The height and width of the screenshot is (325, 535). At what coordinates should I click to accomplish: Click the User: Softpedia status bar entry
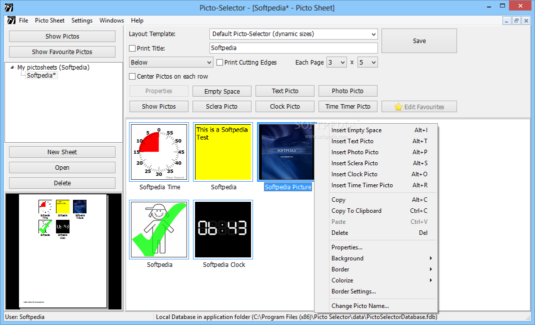tap(24, 317)
